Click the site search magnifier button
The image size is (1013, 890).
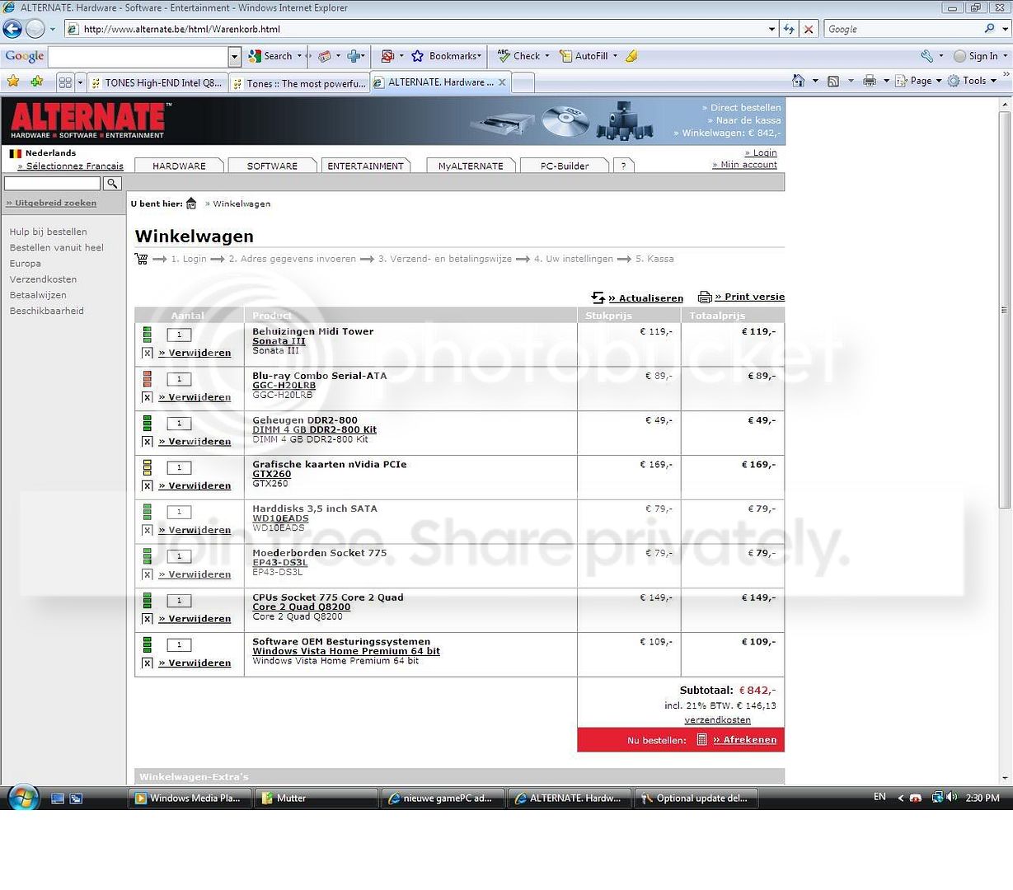click(113, 184)
